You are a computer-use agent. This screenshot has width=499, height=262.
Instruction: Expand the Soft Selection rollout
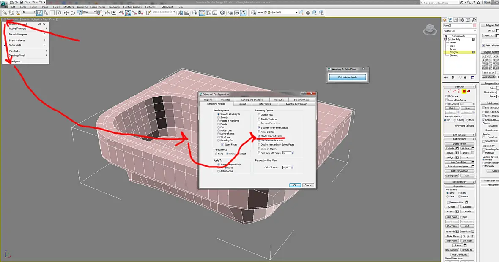tap(460, 135)
